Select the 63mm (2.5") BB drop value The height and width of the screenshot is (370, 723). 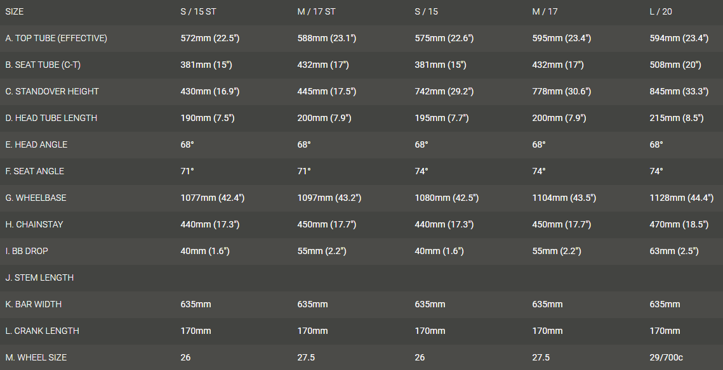[x=674, y=251]
